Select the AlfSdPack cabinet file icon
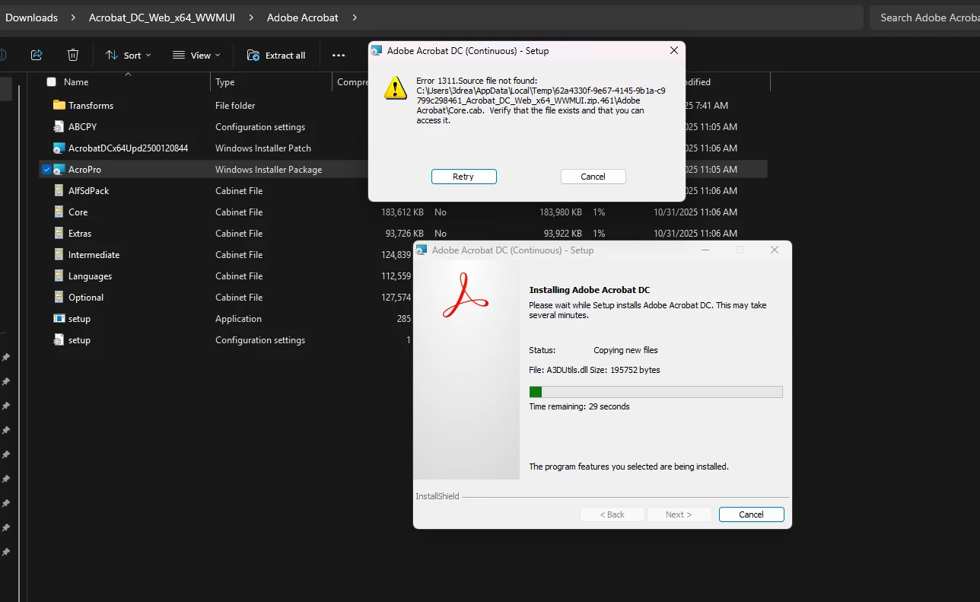The image size is (980, 602). point(59,191)
